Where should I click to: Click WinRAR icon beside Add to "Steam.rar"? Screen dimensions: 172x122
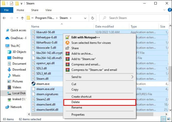68,59
